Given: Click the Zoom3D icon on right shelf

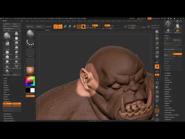Looking at the screenshot, I should click(x=157, y=92).
